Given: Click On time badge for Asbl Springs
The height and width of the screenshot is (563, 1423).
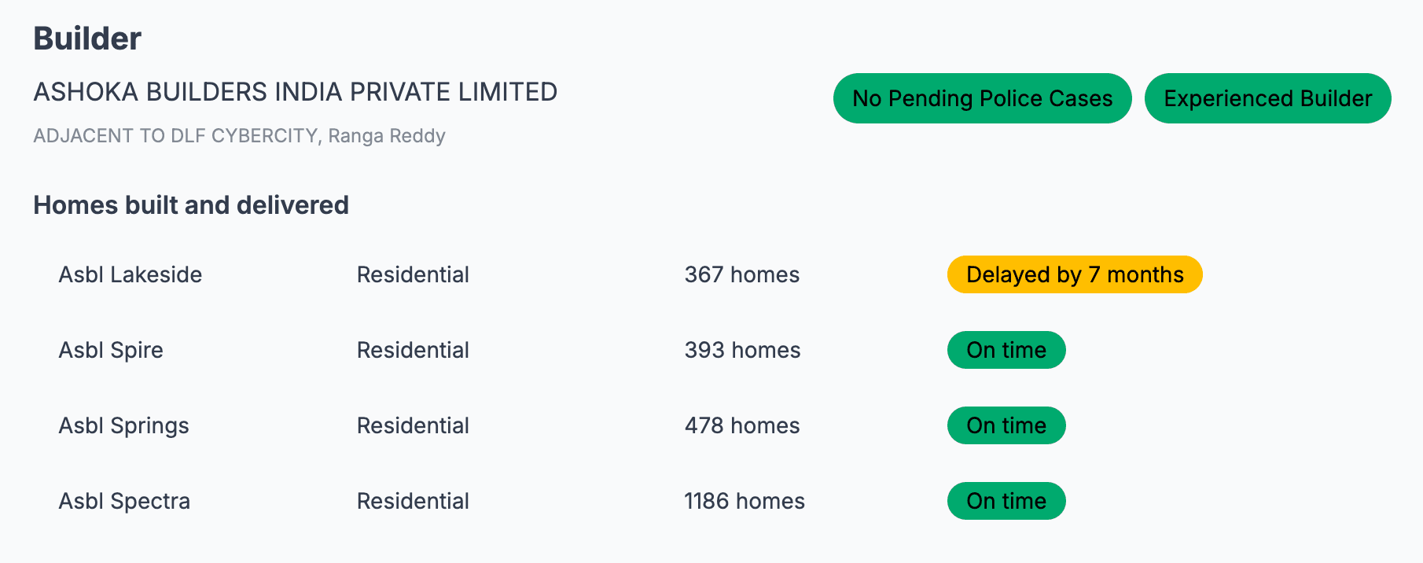Looking at the screenshot, I should (1006, 425).
